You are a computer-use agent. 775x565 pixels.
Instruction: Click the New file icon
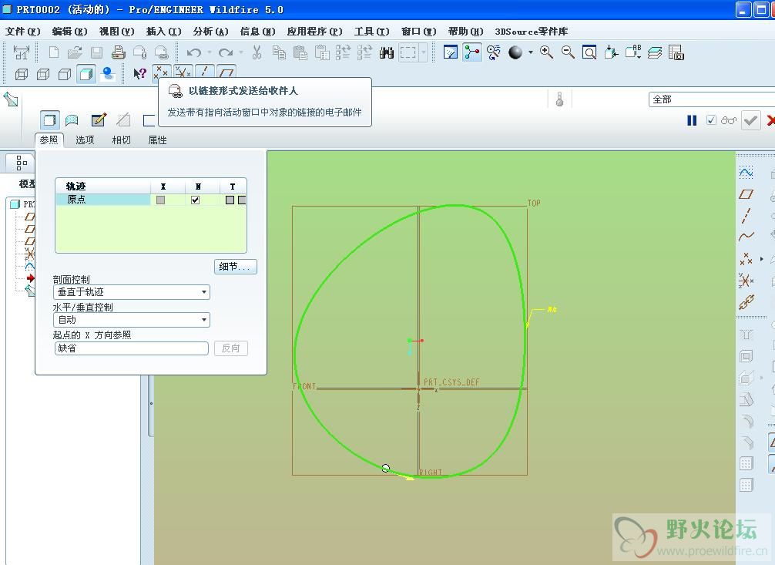pyautogui.click(x=53, y=52)
